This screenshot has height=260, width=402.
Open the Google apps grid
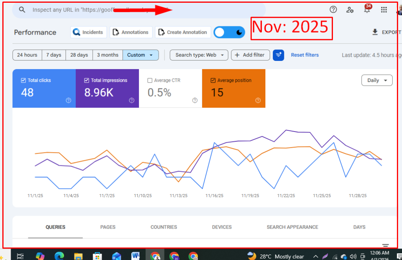pyautogui.click(x=384, y=10)
